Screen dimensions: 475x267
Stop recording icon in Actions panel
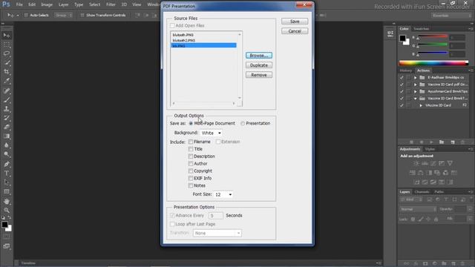pyautogui.click(x=411, y=142)
